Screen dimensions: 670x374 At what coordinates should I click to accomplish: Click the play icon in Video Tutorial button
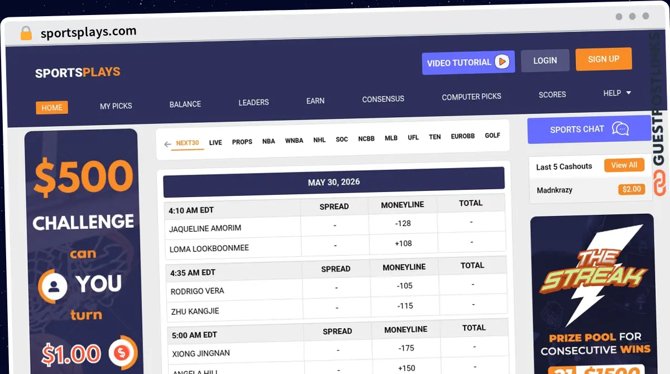(502, 61)
